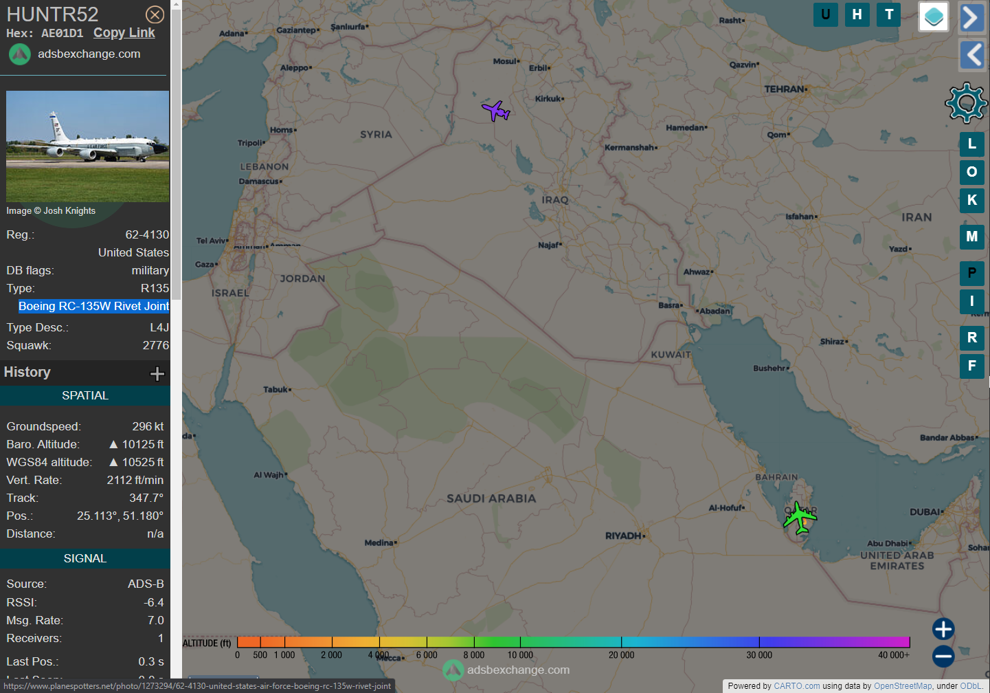Select the purple aircraft over northern Iraq
The image size is (990, 693).
click(496, 110)
